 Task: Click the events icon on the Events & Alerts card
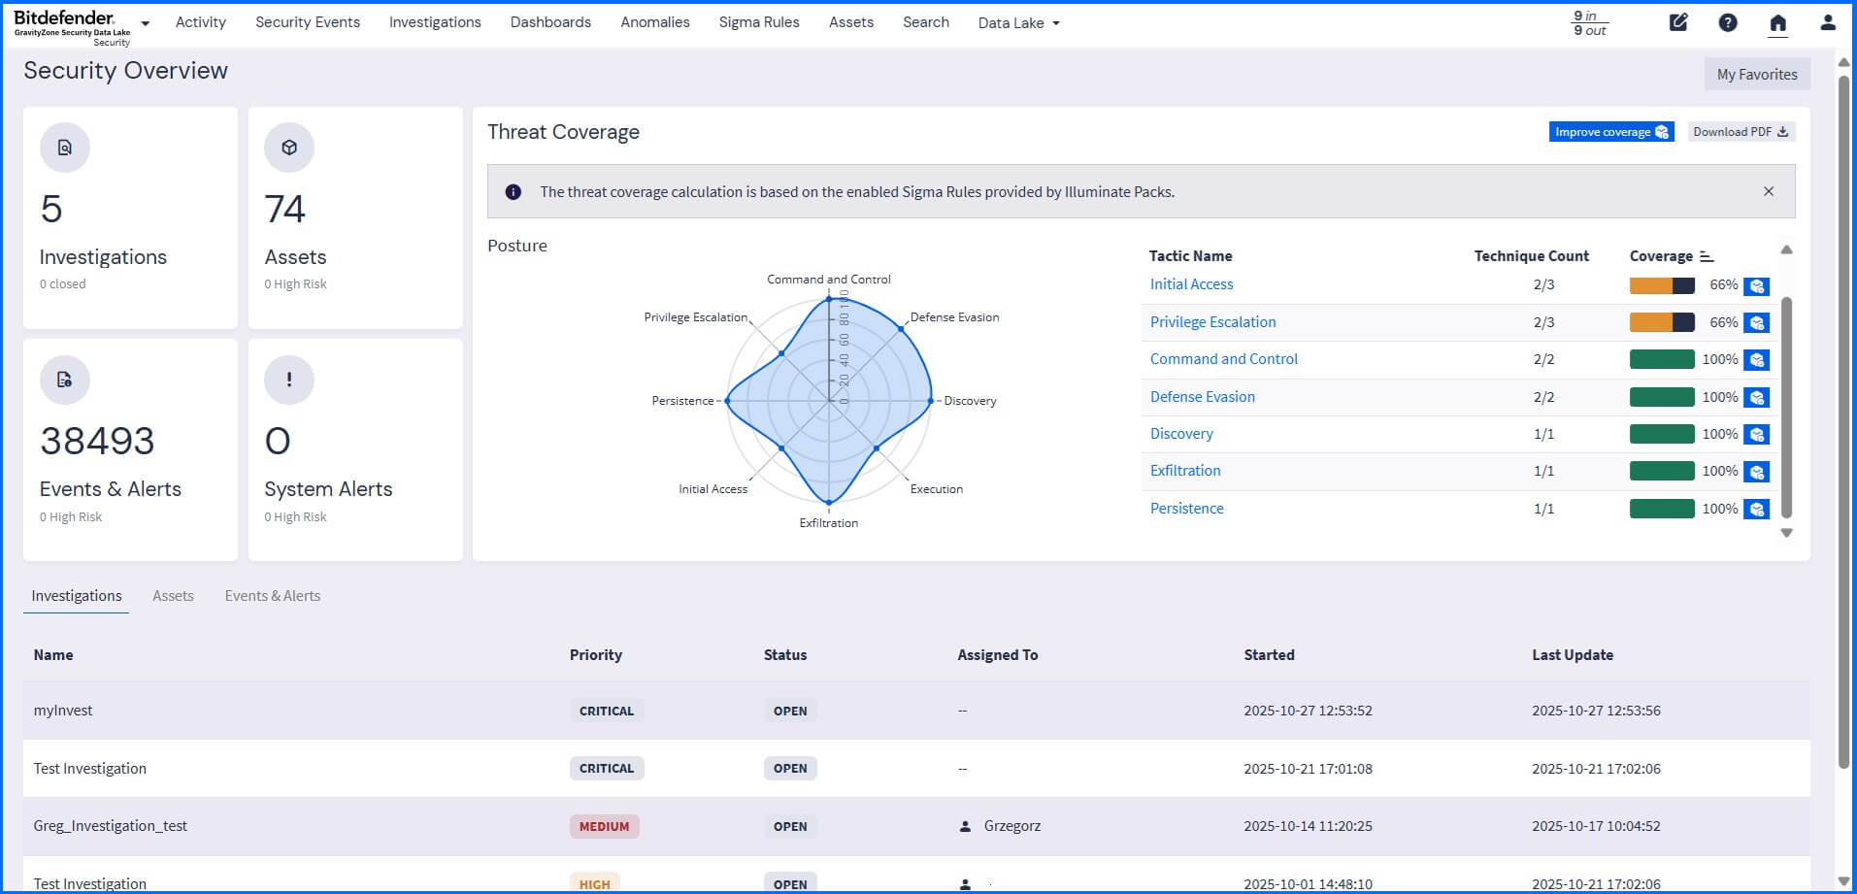[64, 380]
